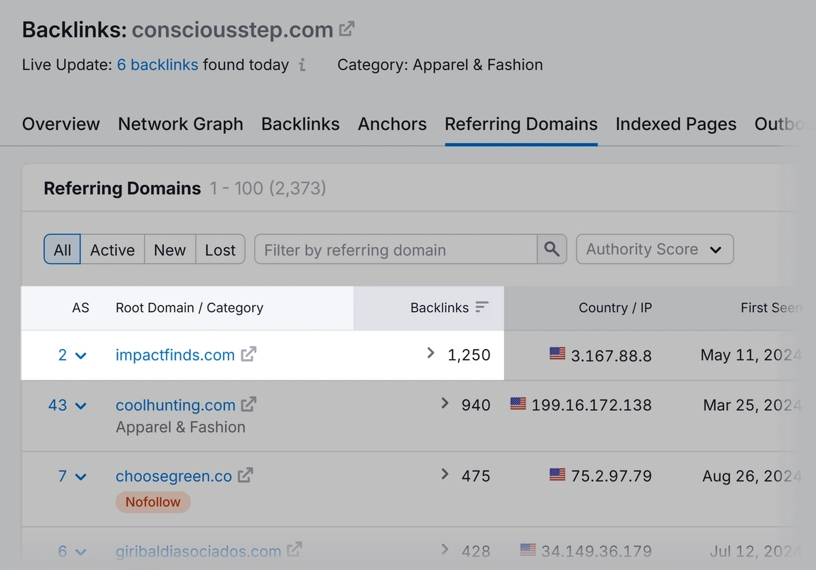Click the AS column header
The height and width of the screenshot is (570, 816).
click(x=81, y=308)
